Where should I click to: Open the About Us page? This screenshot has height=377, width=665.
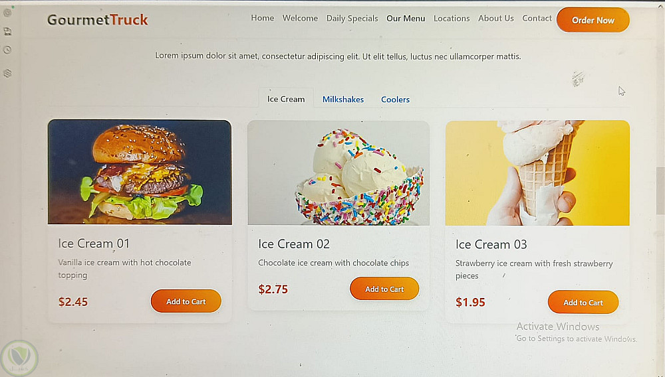(495, 18)
